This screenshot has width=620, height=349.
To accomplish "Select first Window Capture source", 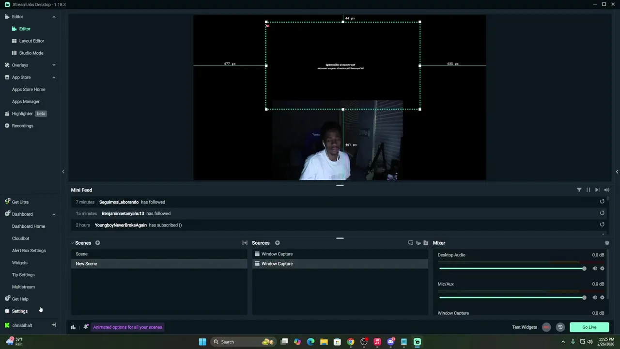I will coord(340,254).
